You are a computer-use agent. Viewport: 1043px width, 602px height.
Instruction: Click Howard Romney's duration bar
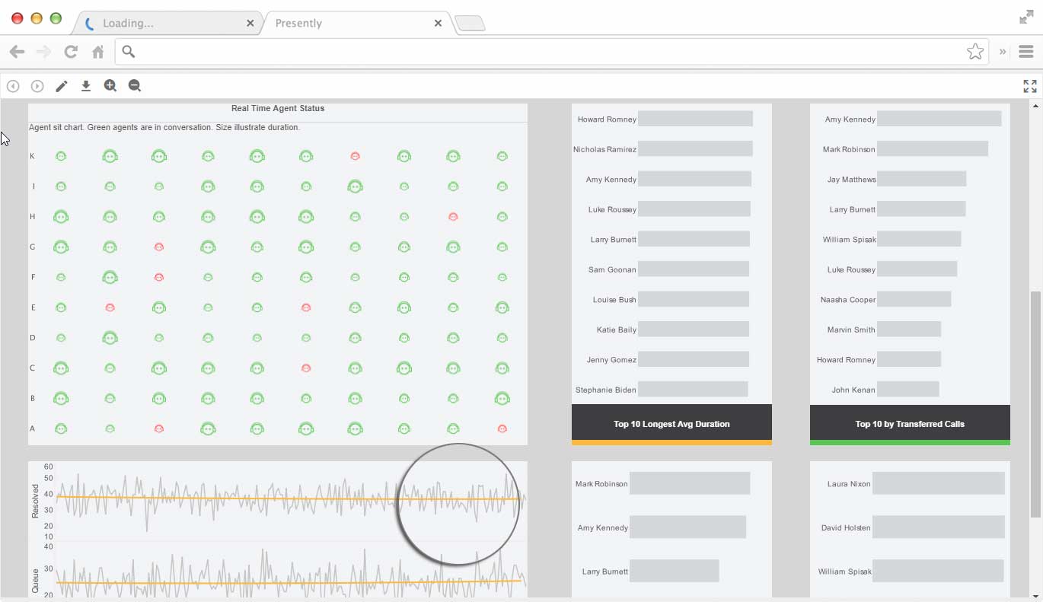tap(695, 119)
